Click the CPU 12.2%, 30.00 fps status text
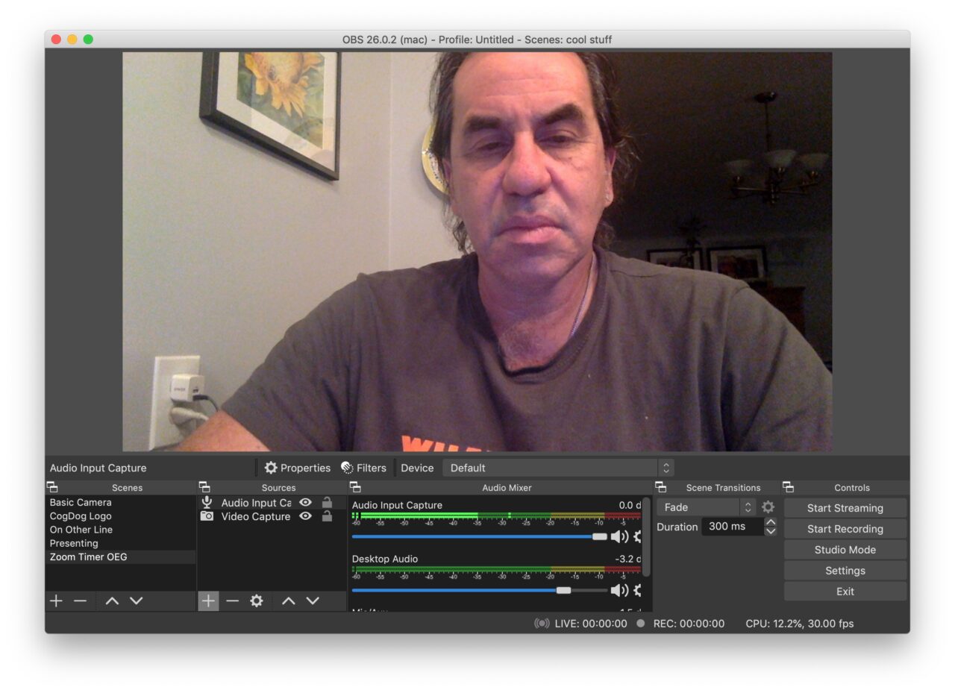This screenshot has height=693, width=955. tap(800, 624)
